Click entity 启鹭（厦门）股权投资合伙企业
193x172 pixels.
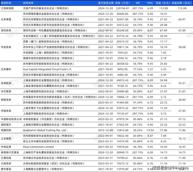pos(49,42)
